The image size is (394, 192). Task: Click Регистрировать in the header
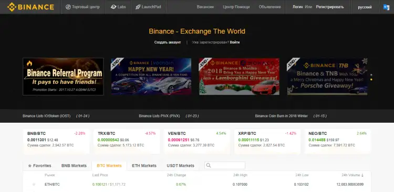330,7
